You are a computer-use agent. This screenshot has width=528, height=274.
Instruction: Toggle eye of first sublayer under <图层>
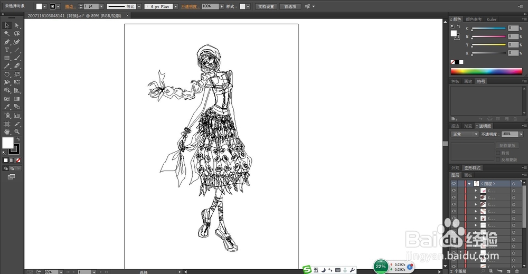[454, 191]
